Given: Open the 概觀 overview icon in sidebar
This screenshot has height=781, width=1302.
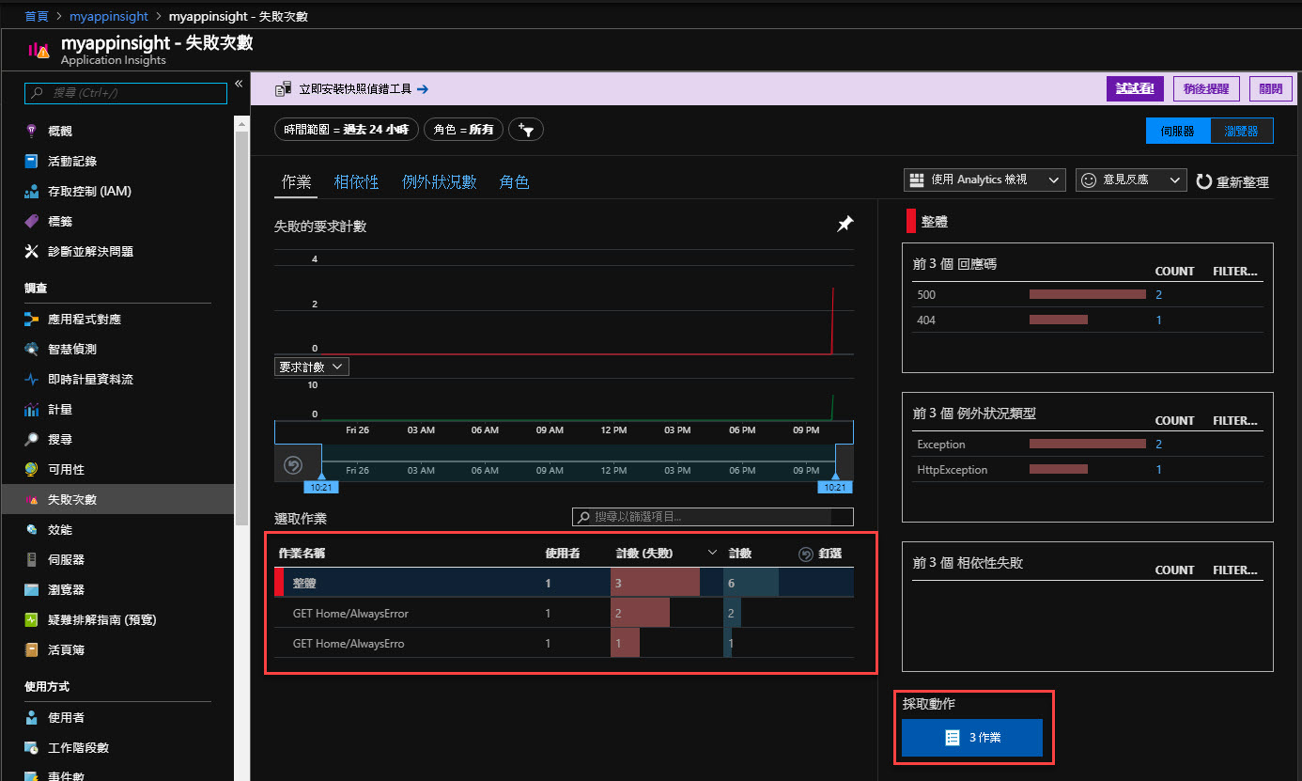Looking at the screenshot, I should pos(32,131).
